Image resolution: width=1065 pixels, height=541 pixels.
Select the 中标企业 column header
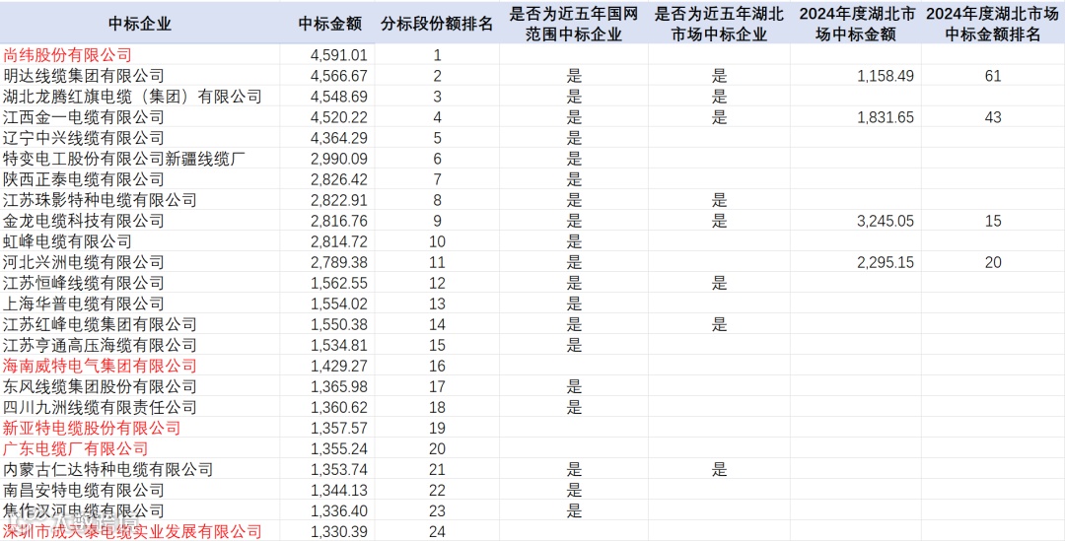coord(139,24)
